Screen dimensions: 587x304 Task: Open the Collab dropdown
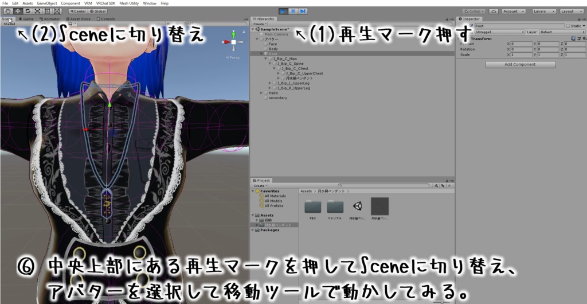click(x=474, y=11)
